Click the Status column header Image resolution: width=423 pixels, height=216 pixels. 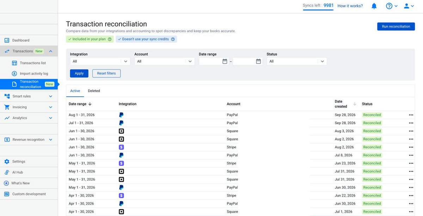click(x=367, y=104)
